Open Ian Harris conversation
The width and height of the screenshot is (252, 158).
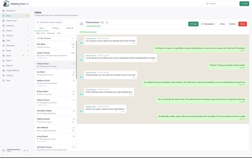[56, 73]
